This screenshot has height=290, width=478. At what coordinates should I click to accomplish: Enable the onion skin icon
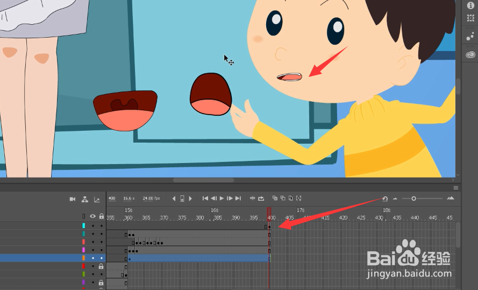275,198
